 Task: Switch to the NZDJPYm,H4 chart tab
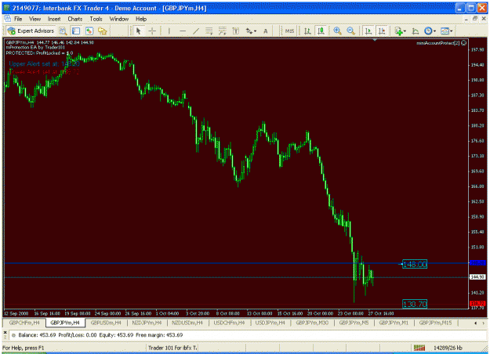[x=147, y=323]
